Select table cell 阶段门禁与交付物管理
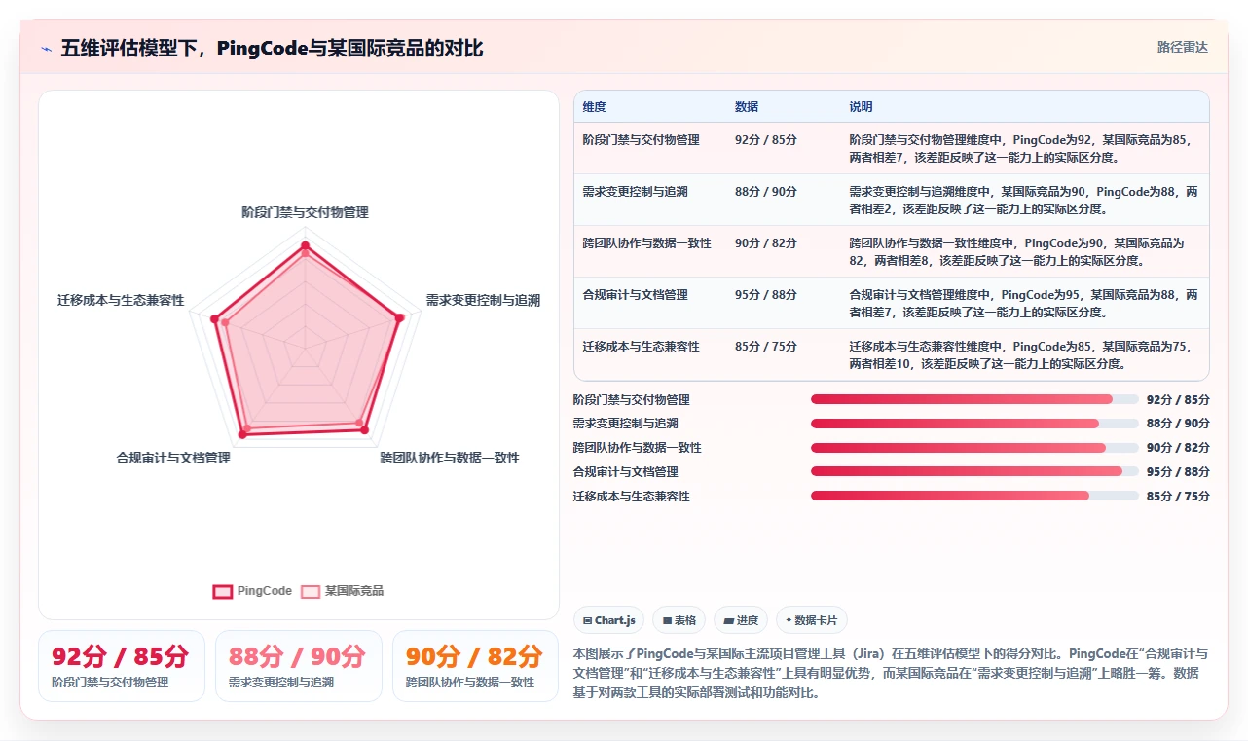This screenshot has width=1248, height=741. [x=641, y=140]
